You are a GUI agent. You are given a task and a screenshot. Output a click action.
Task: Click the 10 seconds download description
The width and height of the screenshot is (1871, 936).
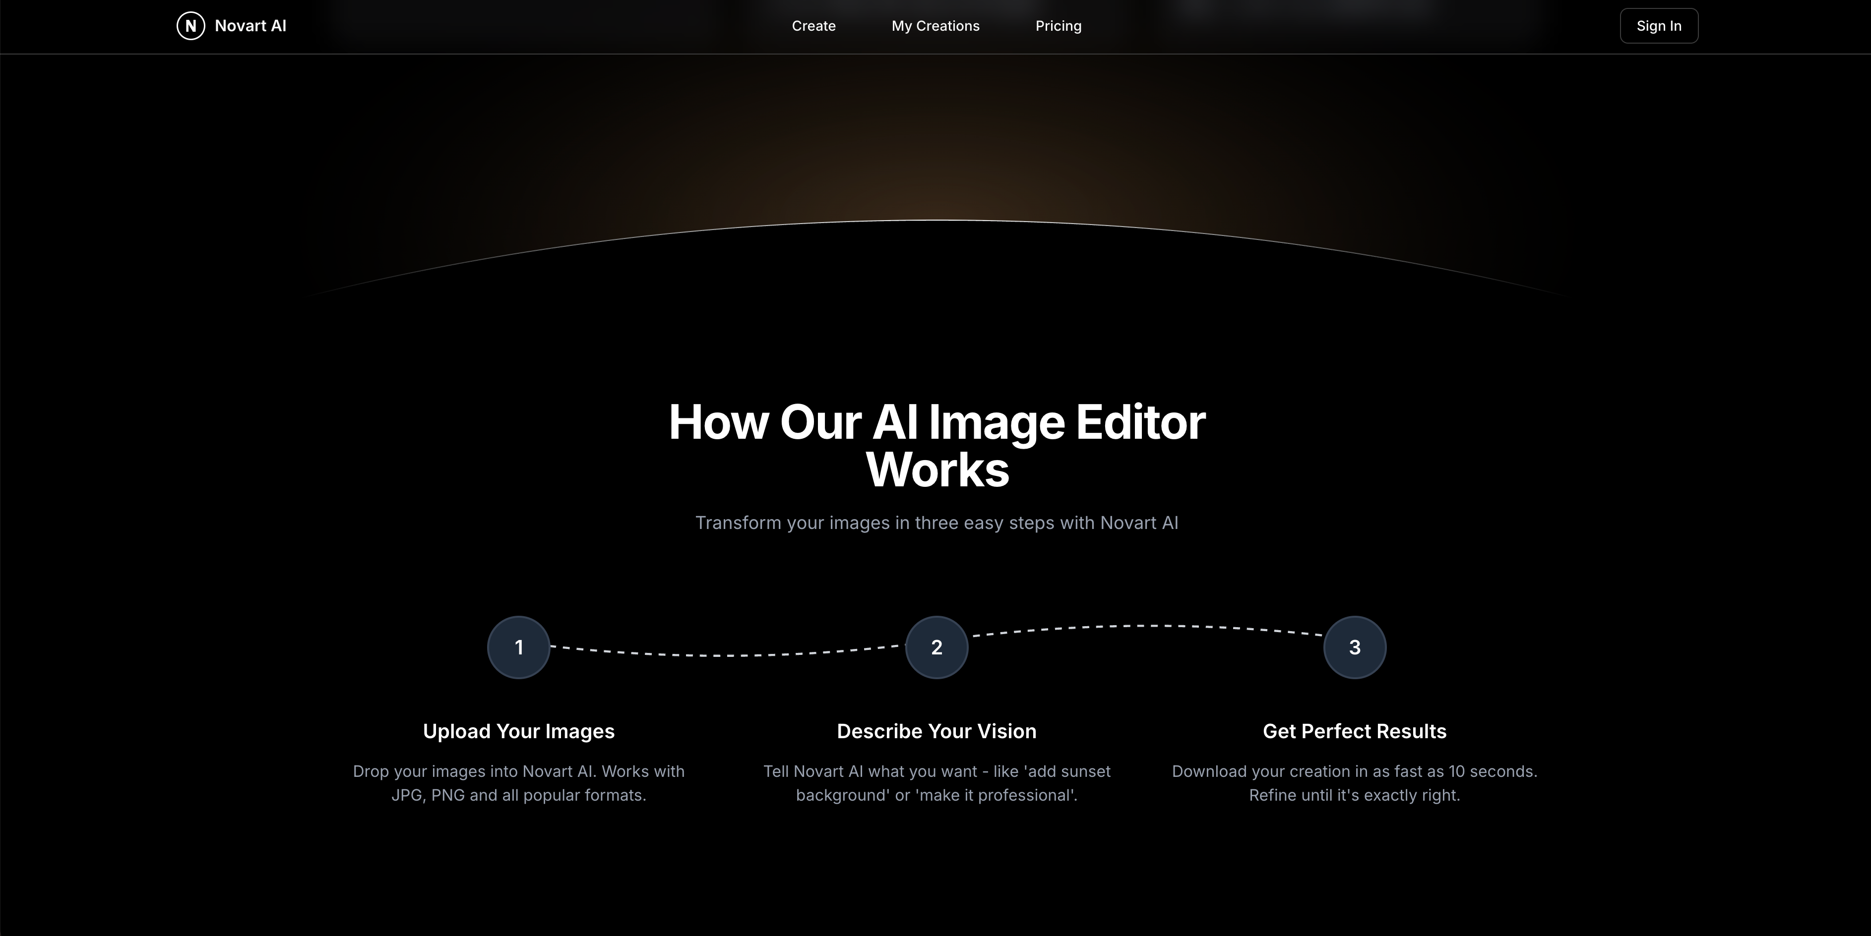[1355, 783]
